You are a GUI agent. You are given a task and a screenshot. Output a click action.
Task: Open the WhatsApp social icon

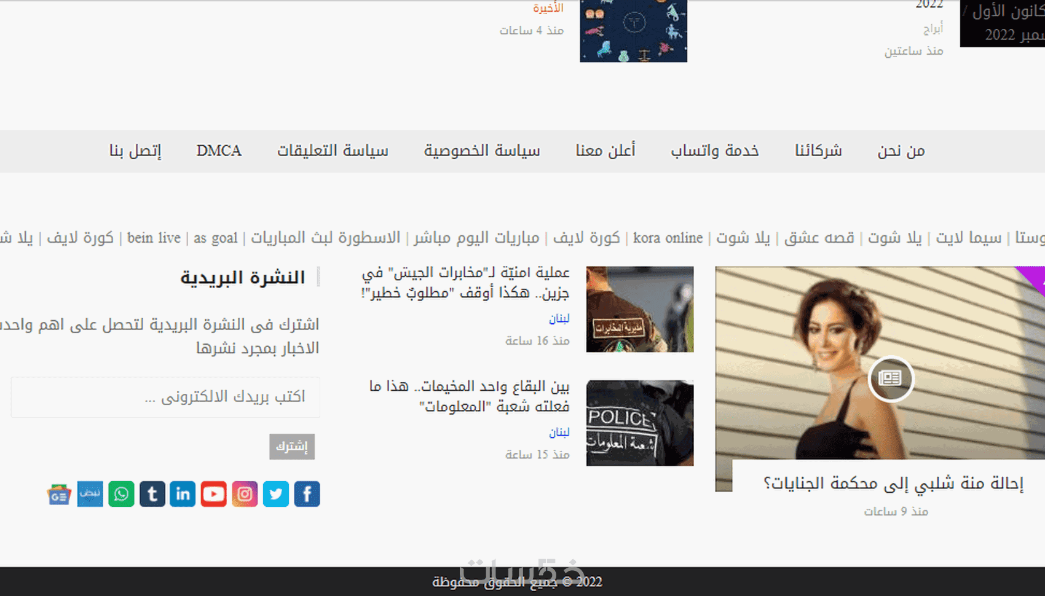point(121,494)
